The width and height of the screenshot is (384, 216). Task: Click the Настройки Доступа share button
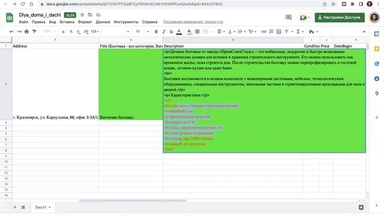(x=340, y=17)
